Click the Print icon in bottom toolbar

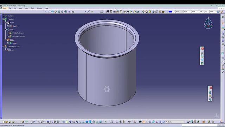coord(13,122)
